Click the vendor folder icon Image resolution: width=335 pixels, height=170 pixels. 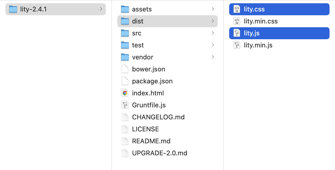click(x=125, y=57)
